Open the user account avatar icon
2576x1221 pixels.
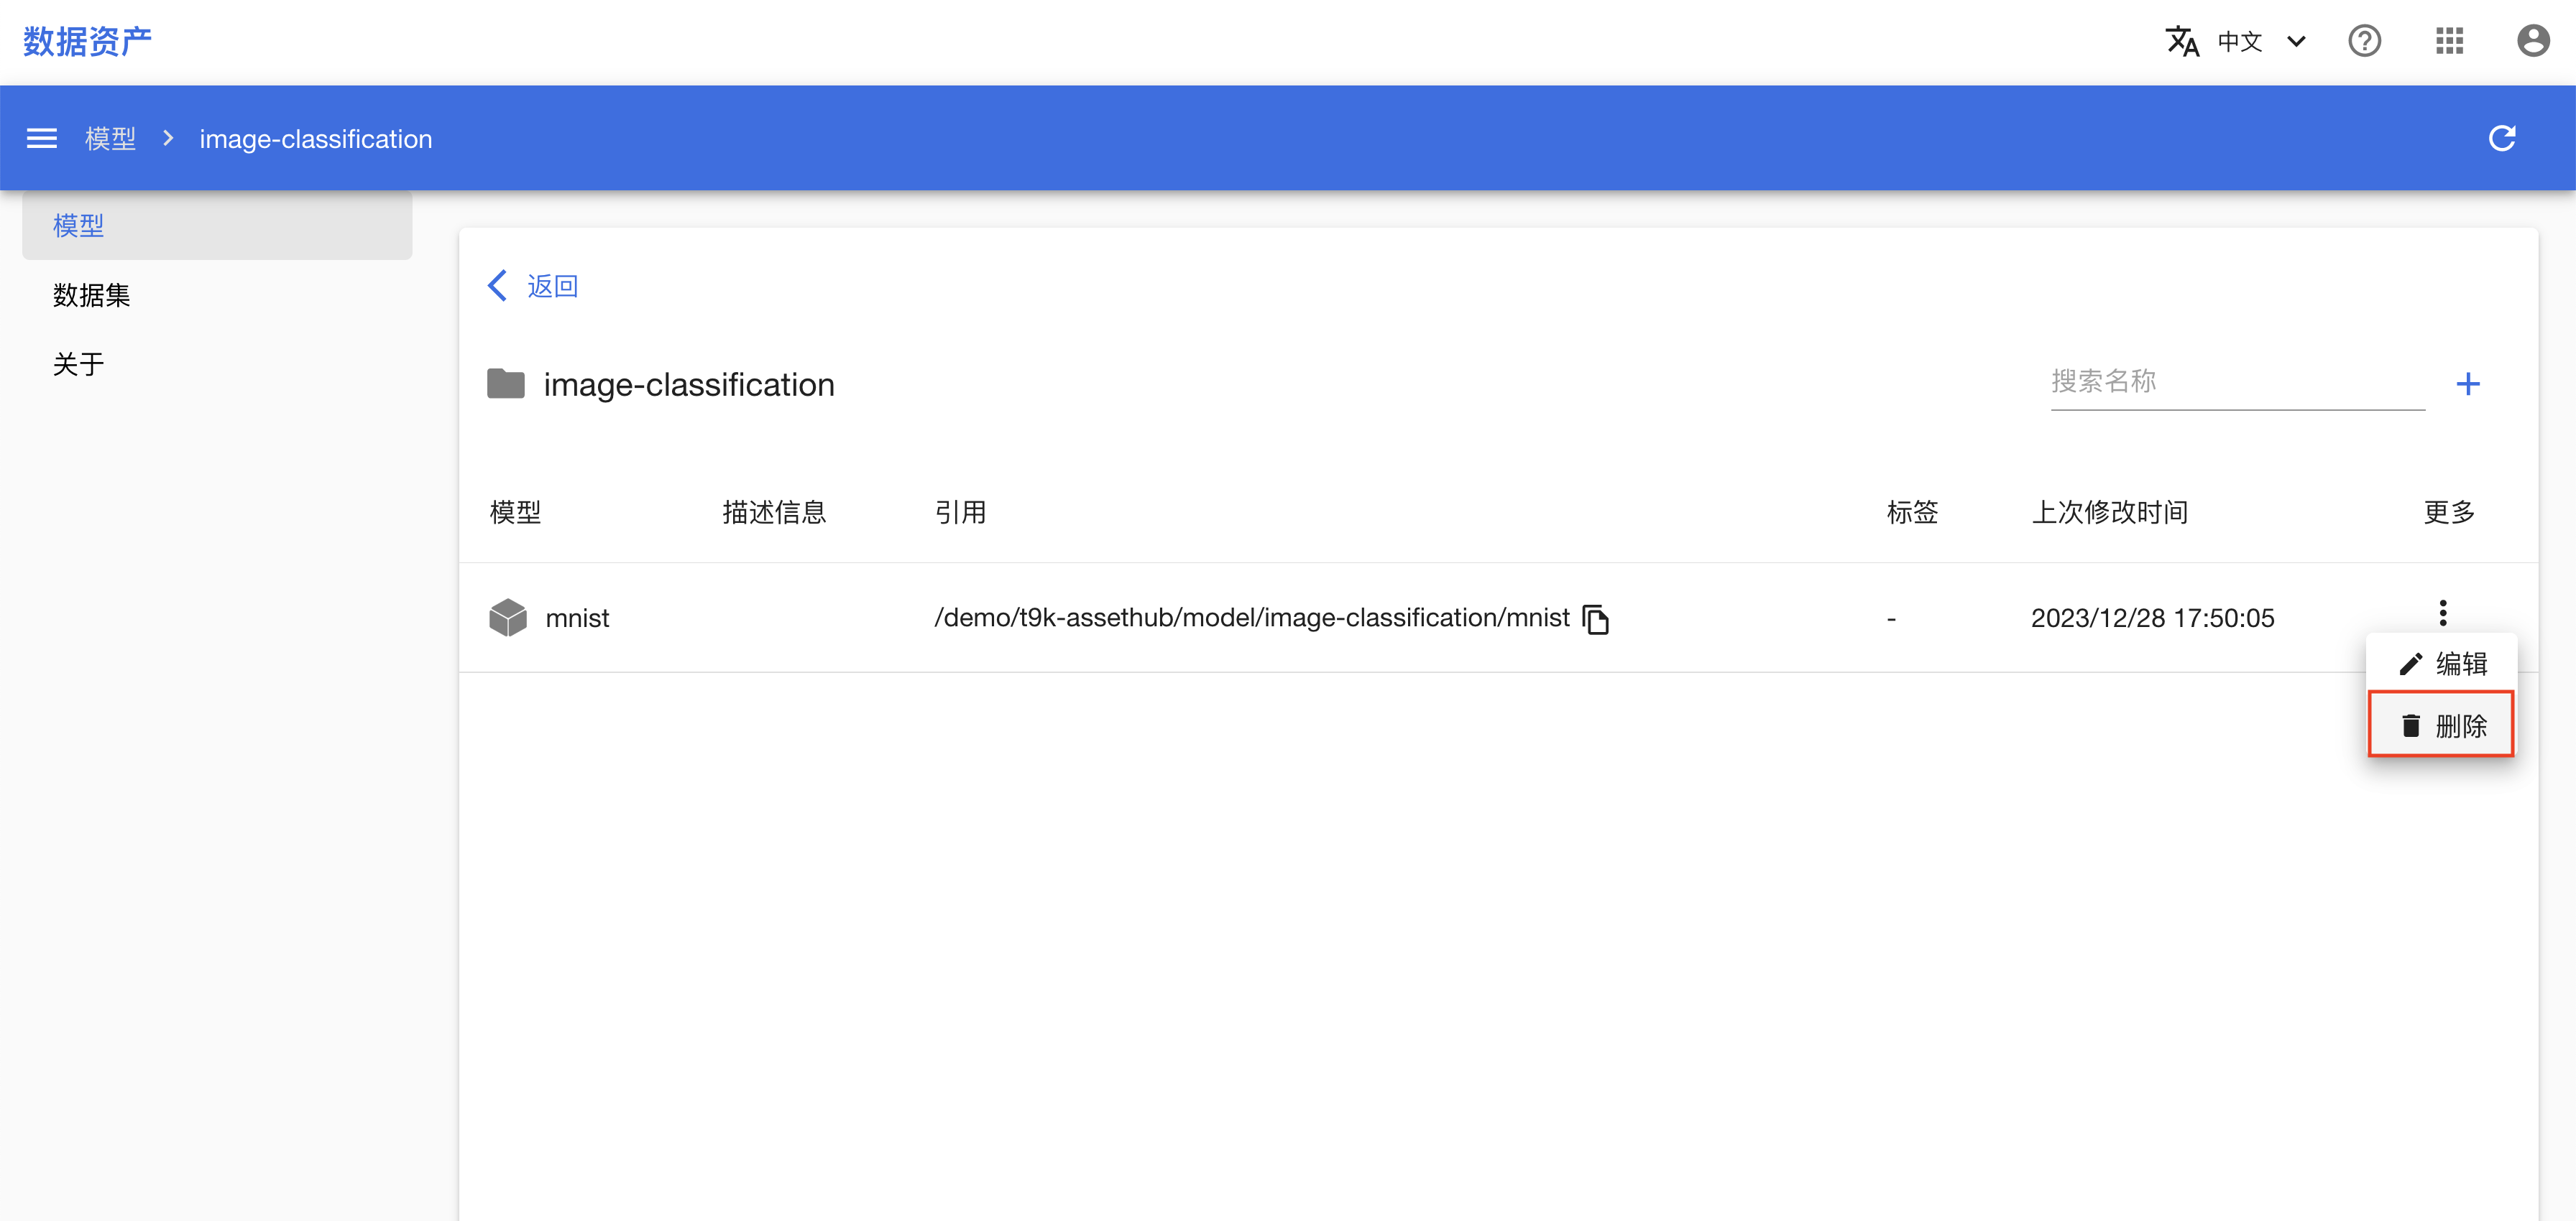point(2533,41)
